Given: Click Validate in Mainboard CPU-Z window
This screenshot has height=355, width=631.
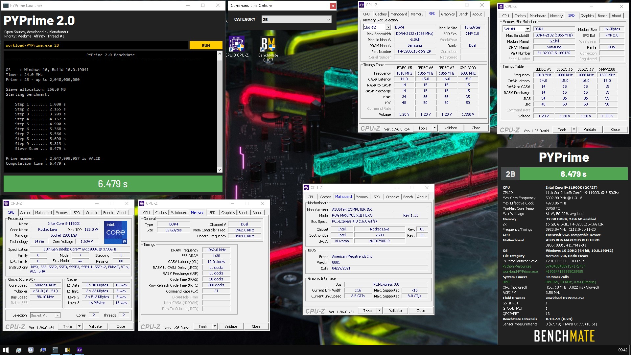Looking at the screenshot, I should pyautogui.click(x=395, y=311).
